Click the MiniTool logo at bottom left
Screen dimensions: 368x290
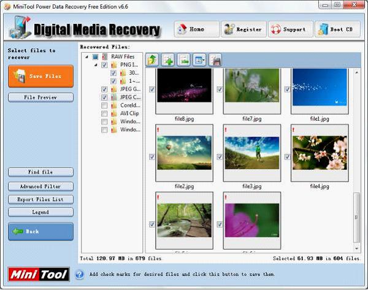click(x=39, y=274)
